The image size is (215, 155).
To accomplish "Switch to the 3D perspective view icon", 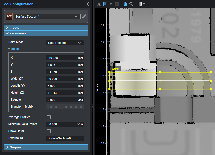I will point(99,4).
